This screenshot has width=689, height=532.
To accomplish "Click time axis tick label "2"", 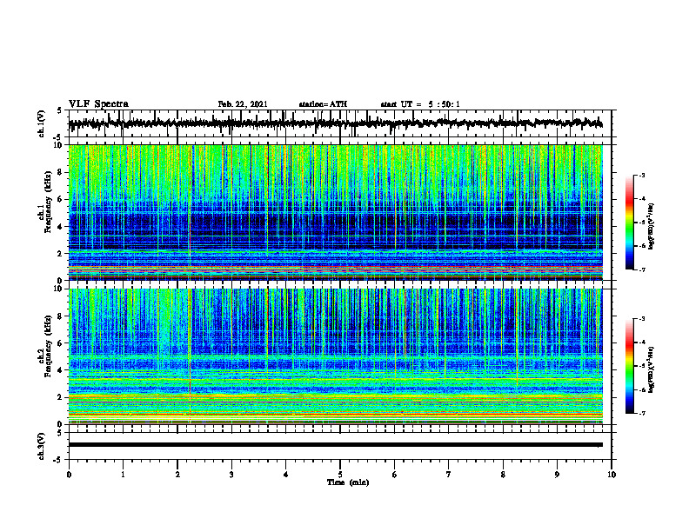I will [x=177, y=475].
